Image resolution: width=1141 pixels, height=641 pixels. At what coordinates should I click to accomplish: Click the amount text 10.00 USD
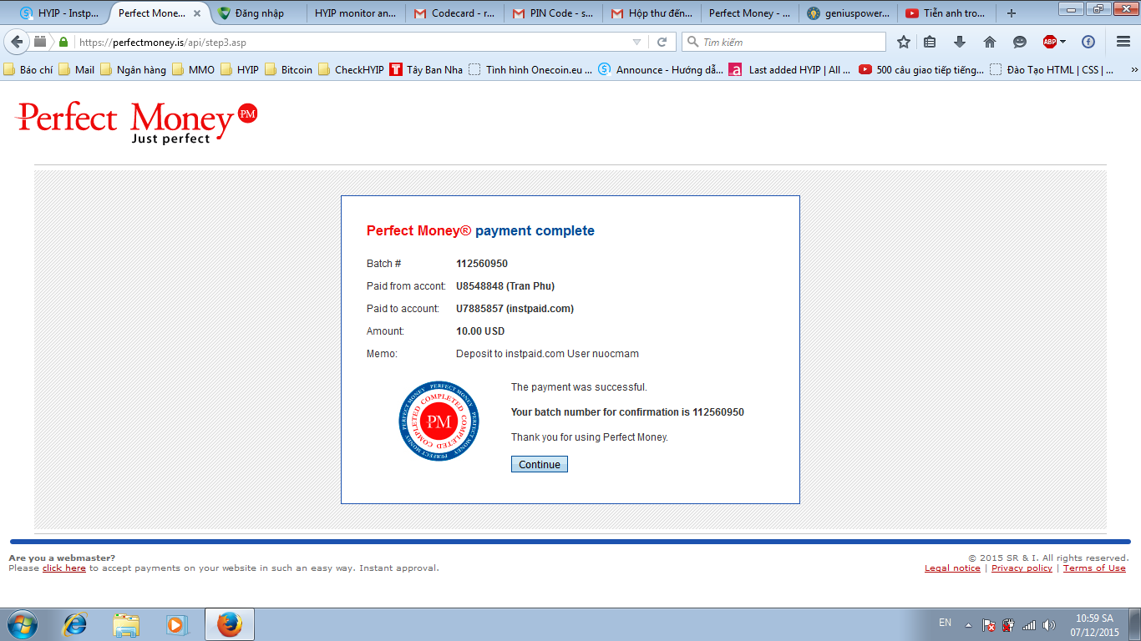tap(480, 331)
